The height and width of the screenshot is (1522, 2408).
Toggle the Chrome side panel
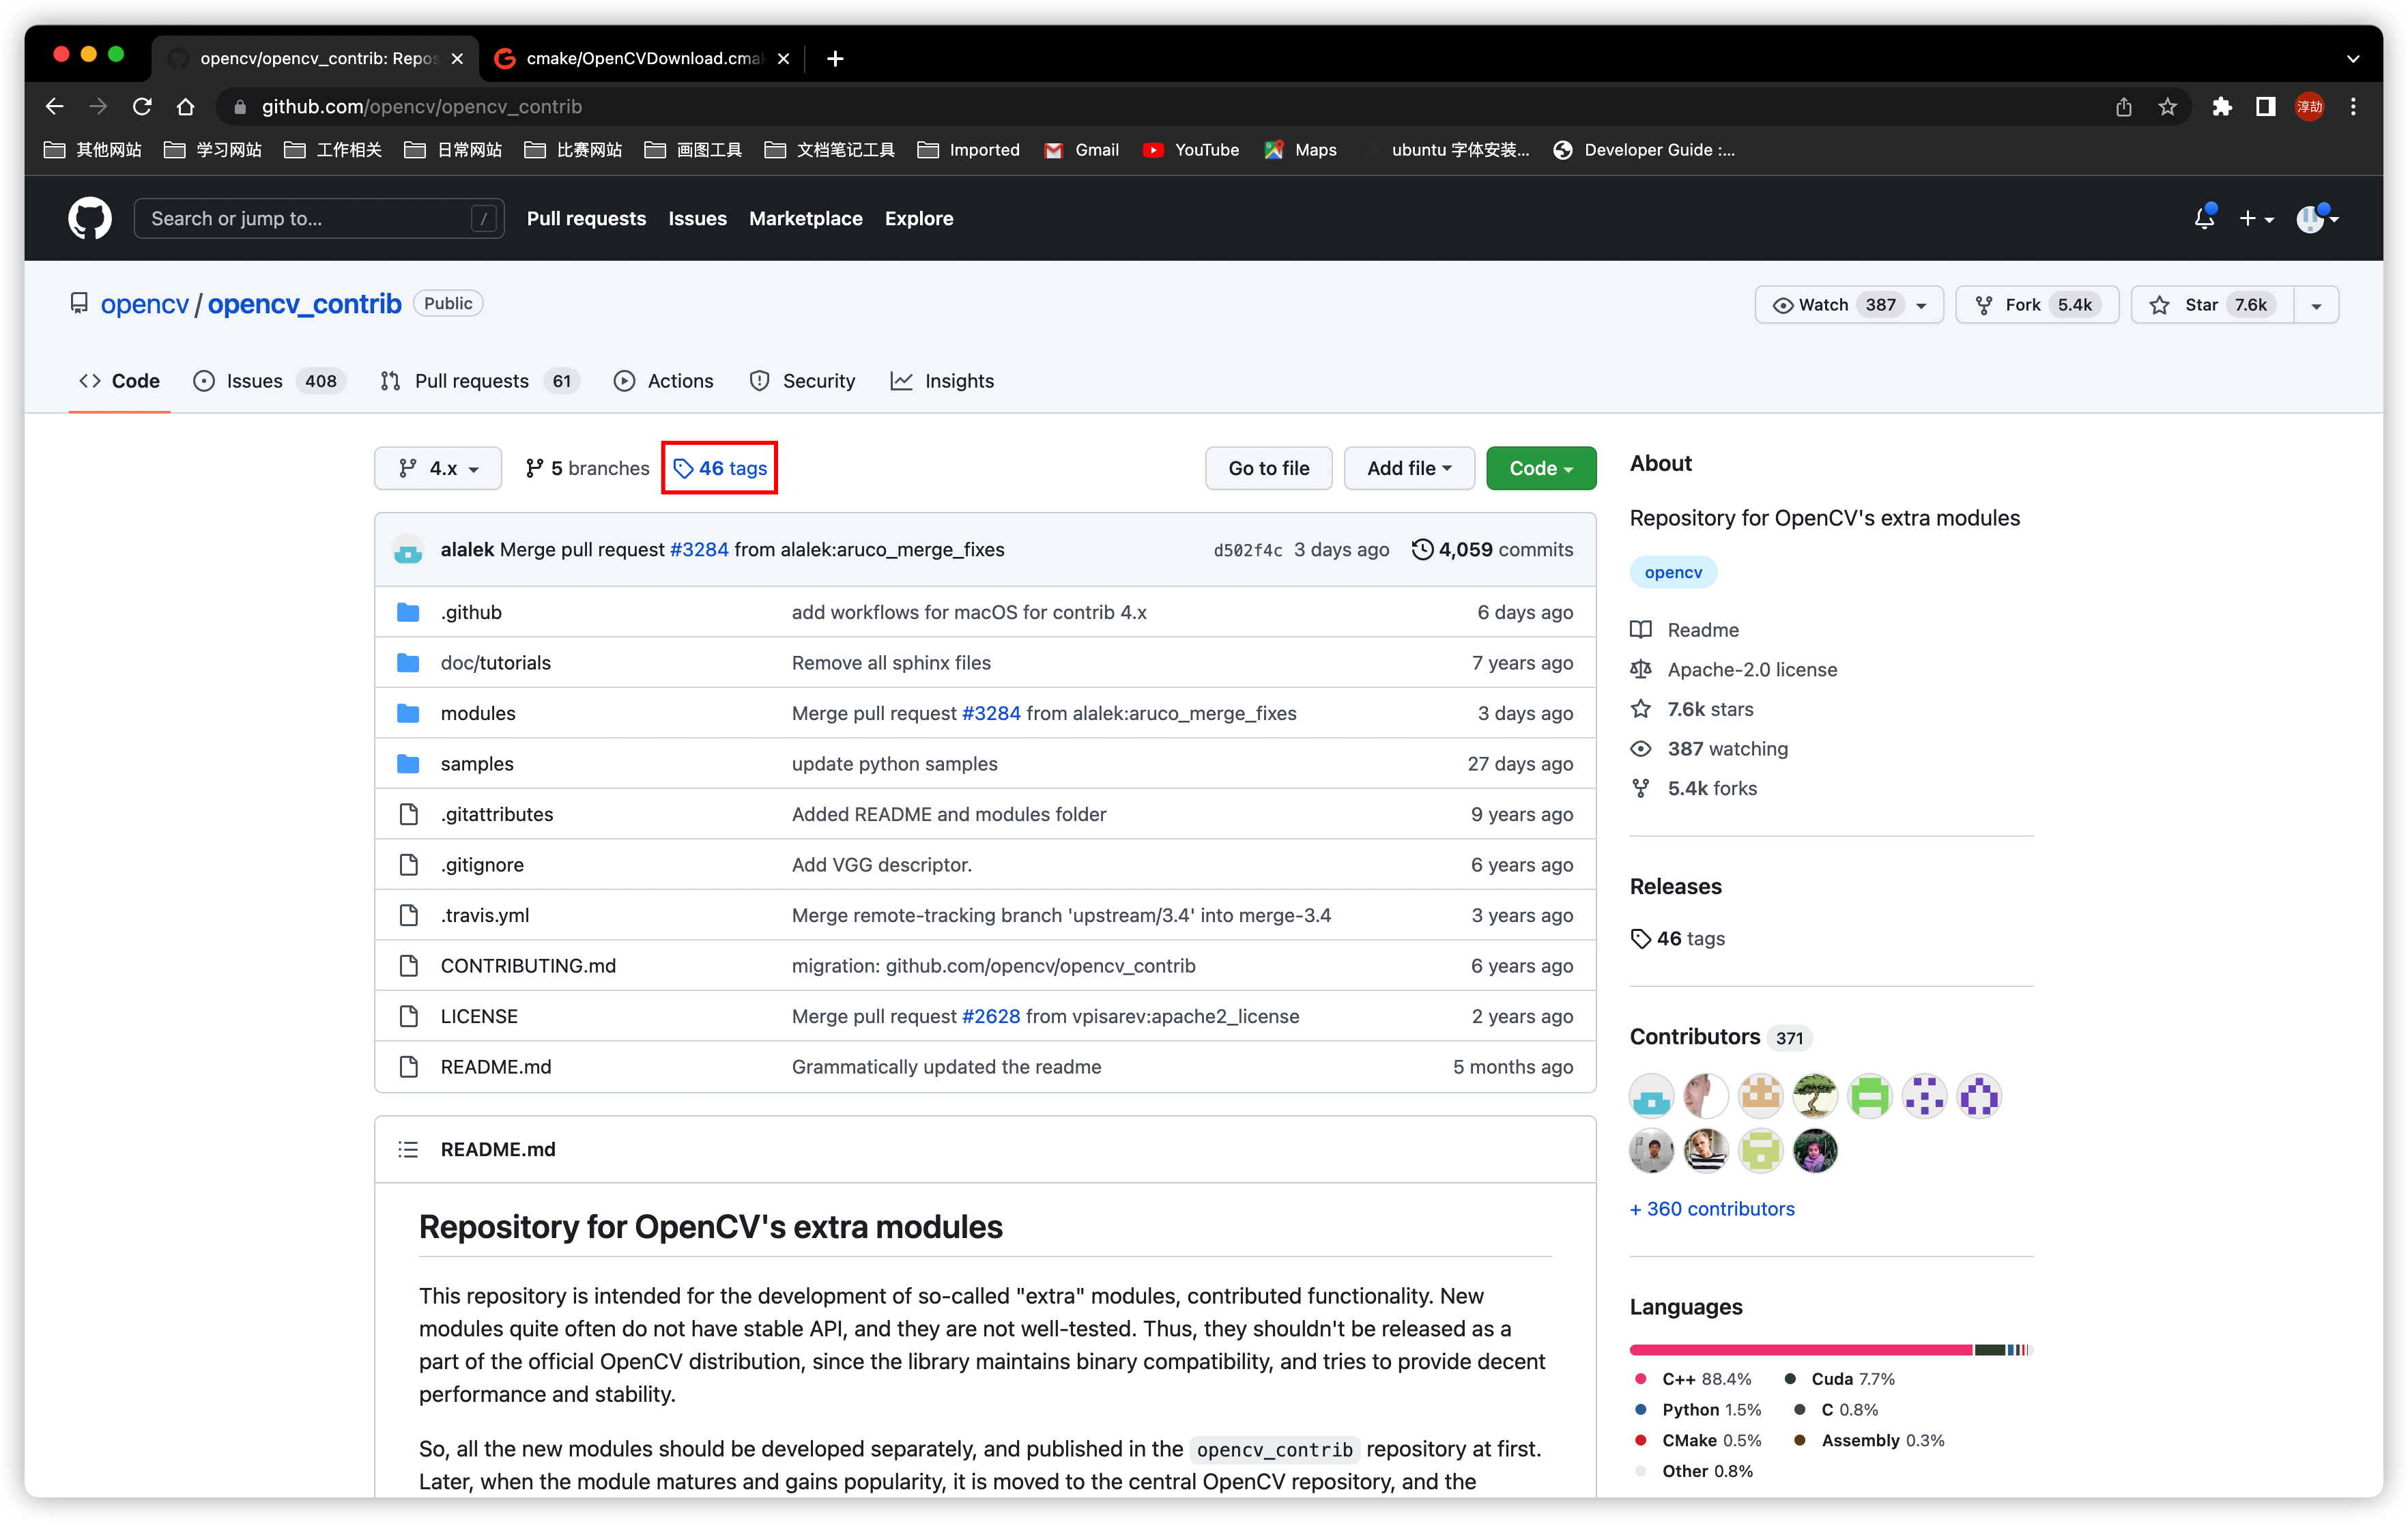tap(2265, 106)
